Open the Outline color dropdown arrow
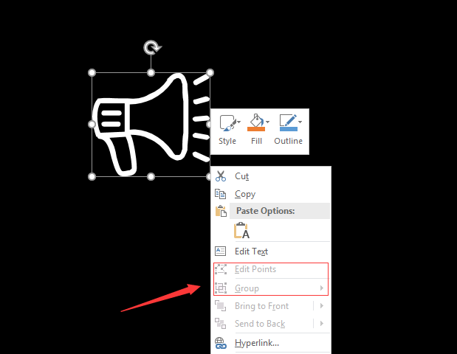This screenshot has width=457, height=354. [x=300, y=122]
